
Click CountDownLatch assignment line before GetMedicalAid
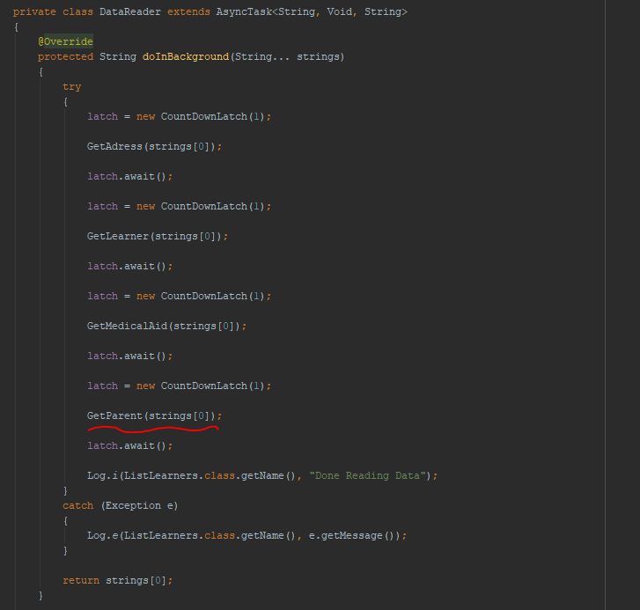[x=180, y=297]
